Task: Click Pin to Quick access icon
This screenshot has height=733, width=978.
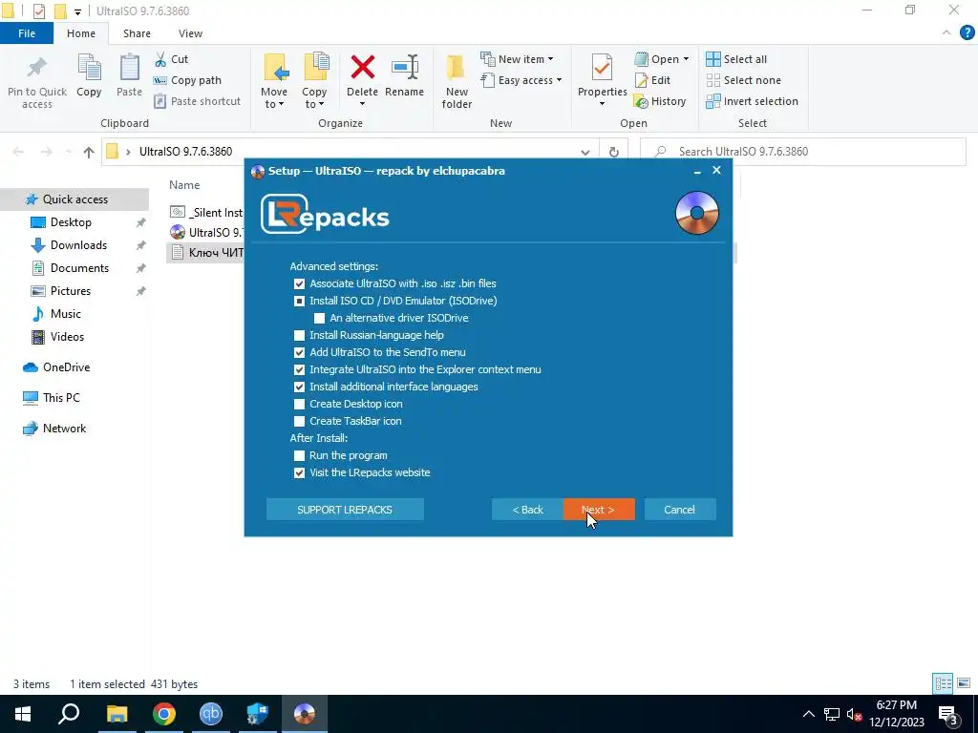Action: [x=37, y=69]
